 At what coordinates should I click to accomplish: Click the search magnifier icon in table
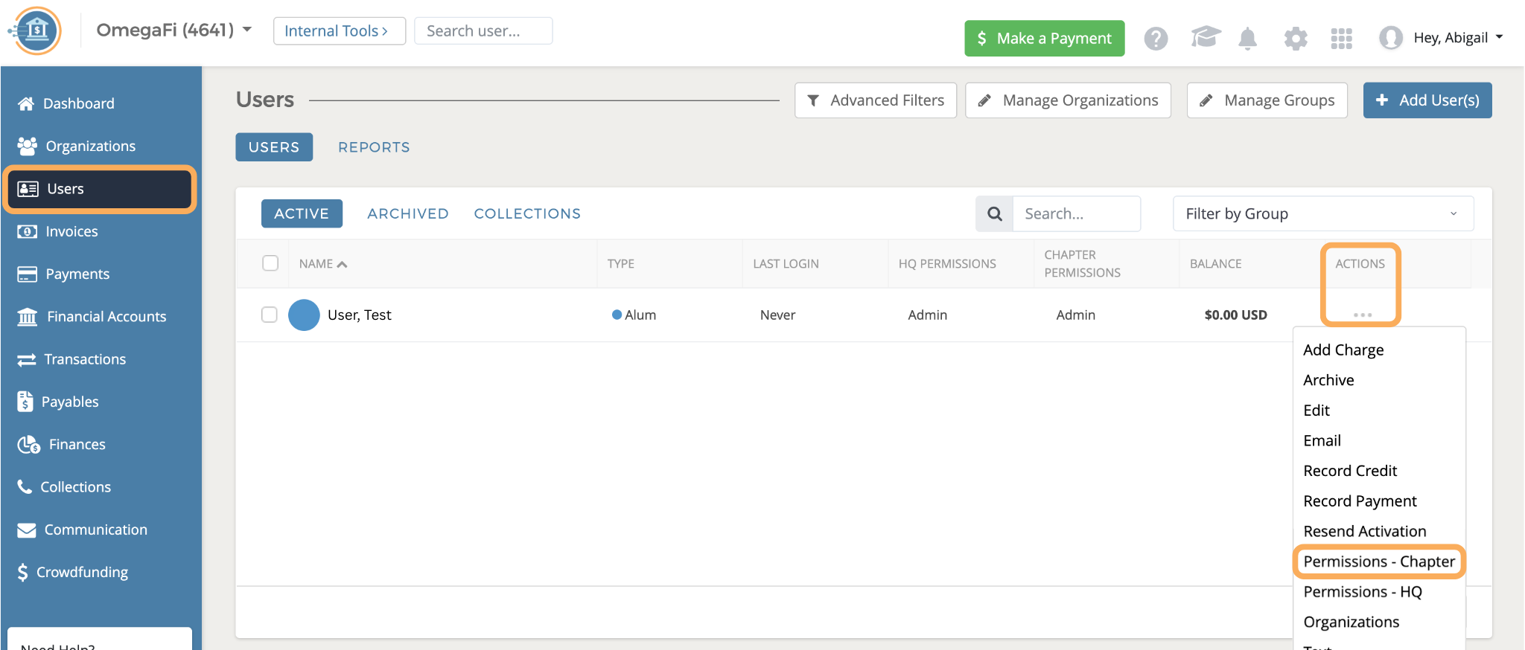[994, 214]
